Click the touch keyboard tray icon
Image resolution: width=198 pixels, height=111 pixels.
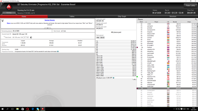pyautogui.click(x=184, y=109)
